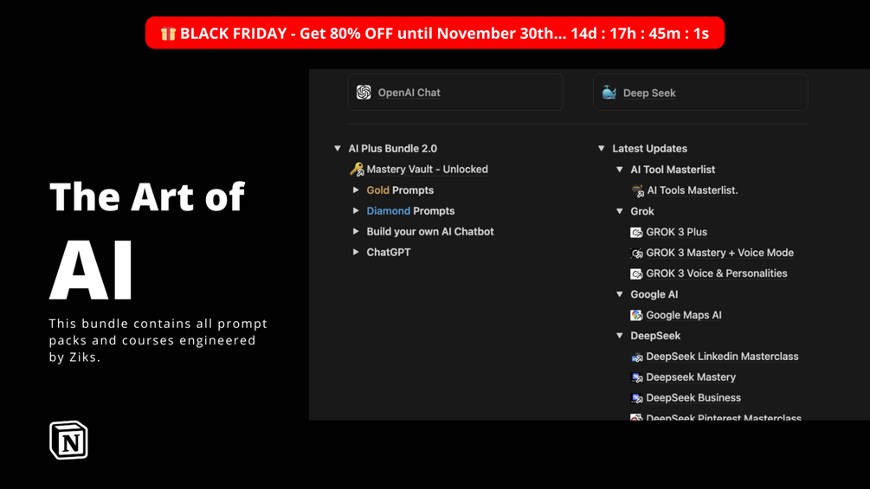Click the GROK 3 Plus page icon
The width and height of the screenshot is (870, 489).
coord(636,232)
